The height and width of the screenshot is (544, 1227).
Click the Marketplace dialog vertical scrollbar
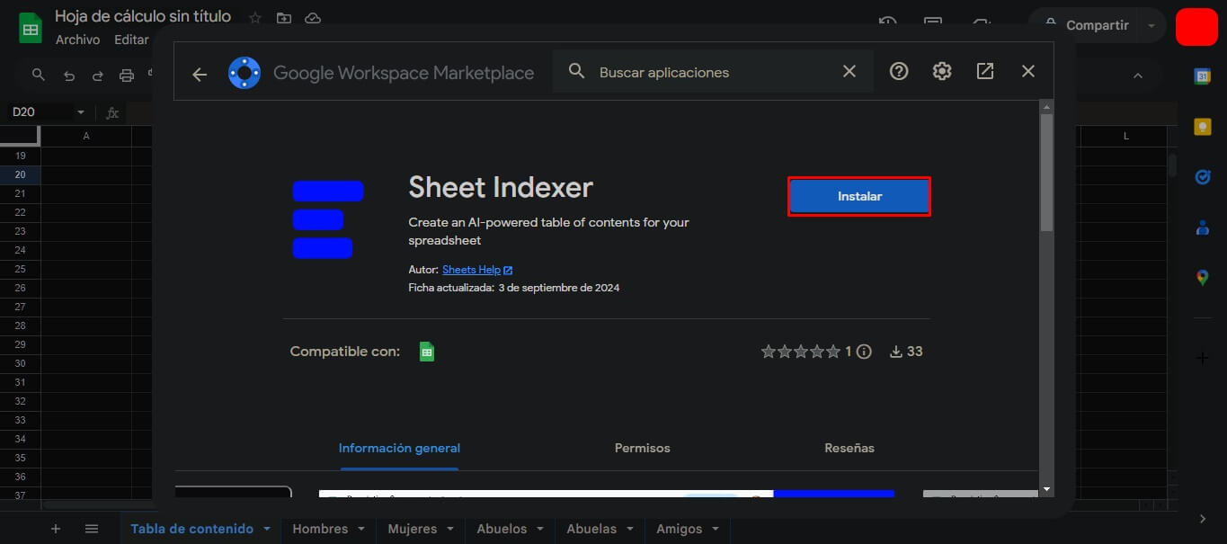(1045, 173)
